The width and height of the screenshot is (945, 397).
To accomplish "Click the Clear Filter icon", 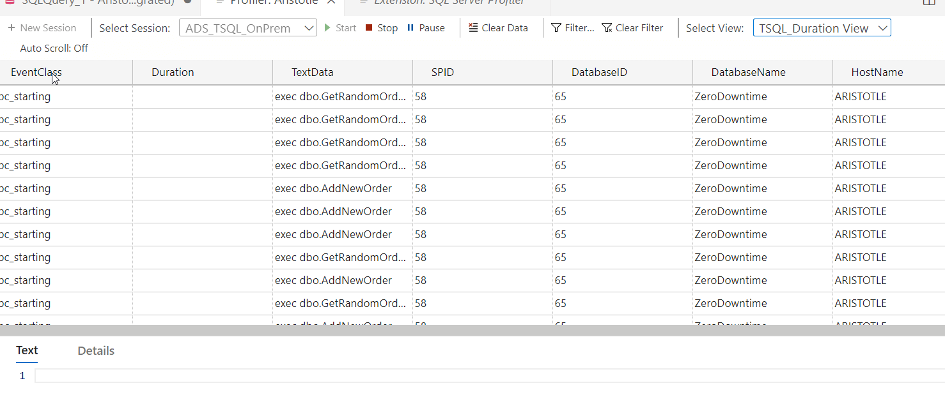I will pyautogui.click(x=607, y=28).
